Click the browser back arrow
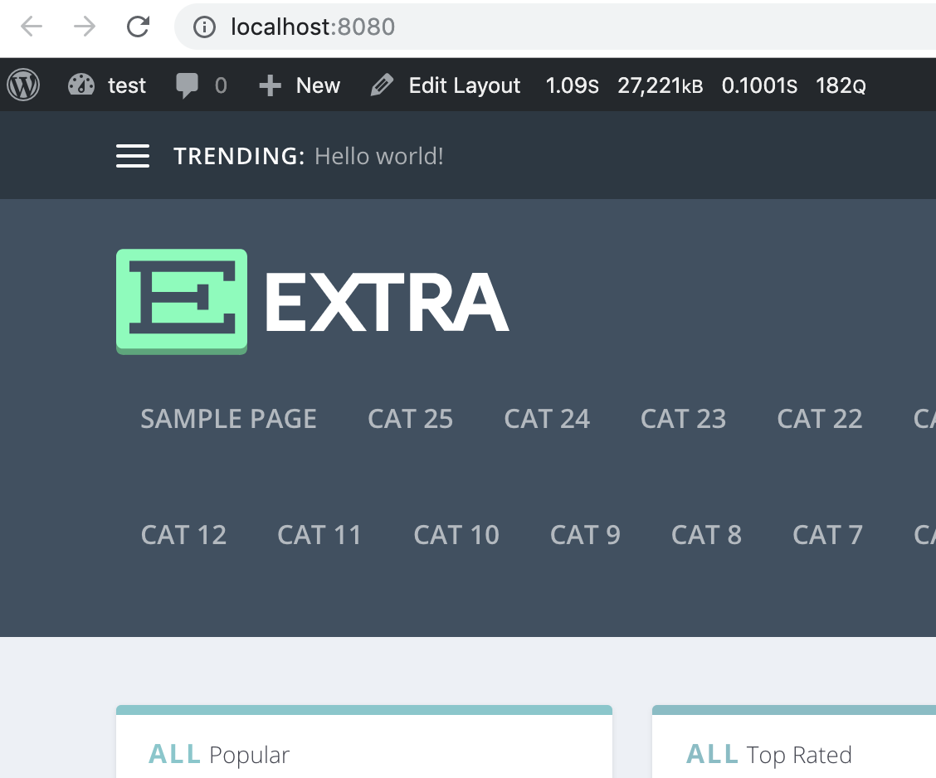 tap(31, 27)
